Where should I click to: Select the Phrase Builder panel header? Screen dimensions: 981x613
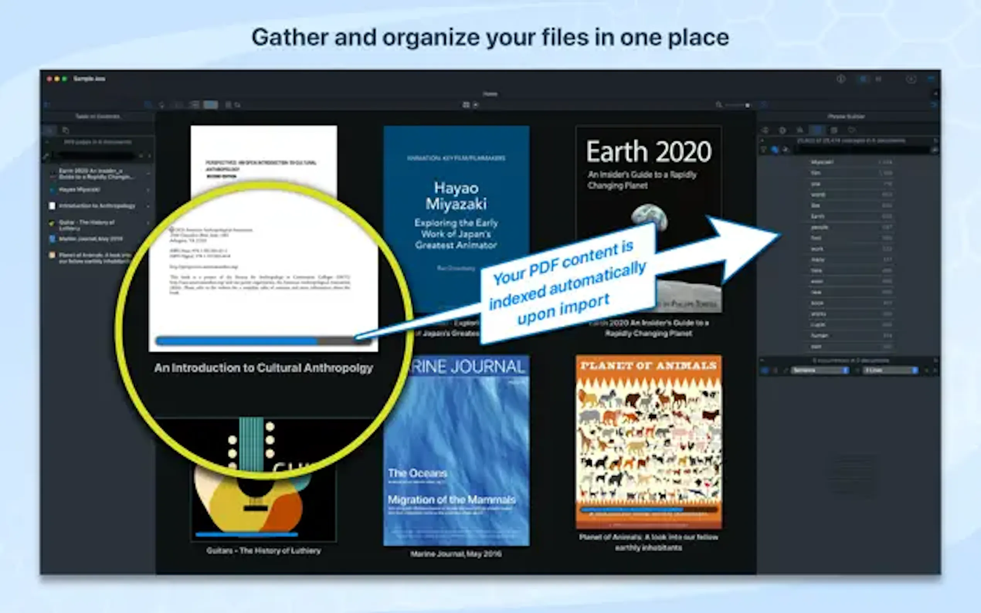(x=846, y=116)
